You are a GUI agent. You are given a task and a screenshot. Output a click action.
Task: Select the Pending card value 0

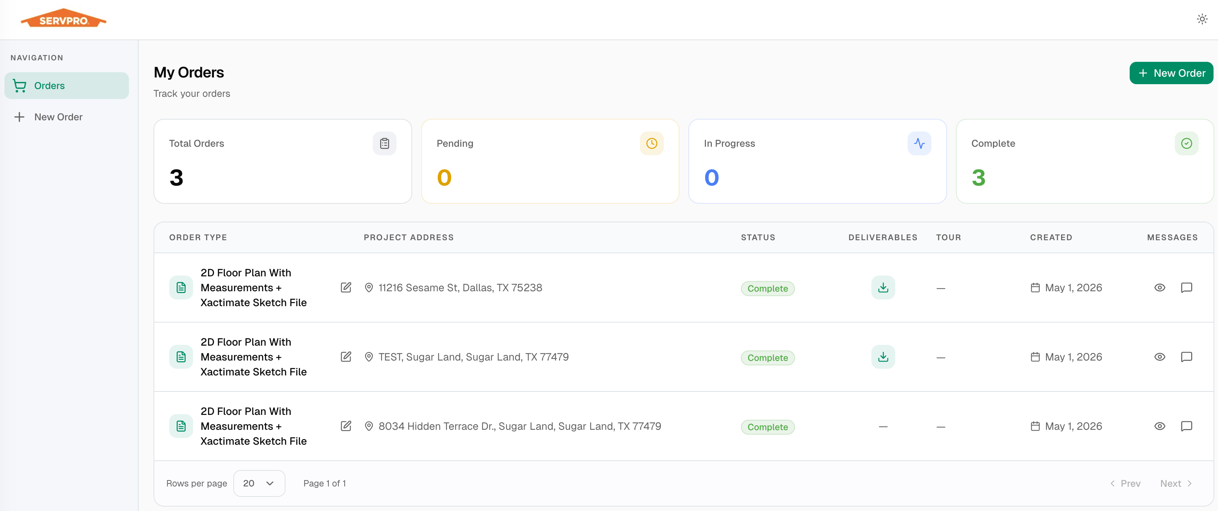444,178
